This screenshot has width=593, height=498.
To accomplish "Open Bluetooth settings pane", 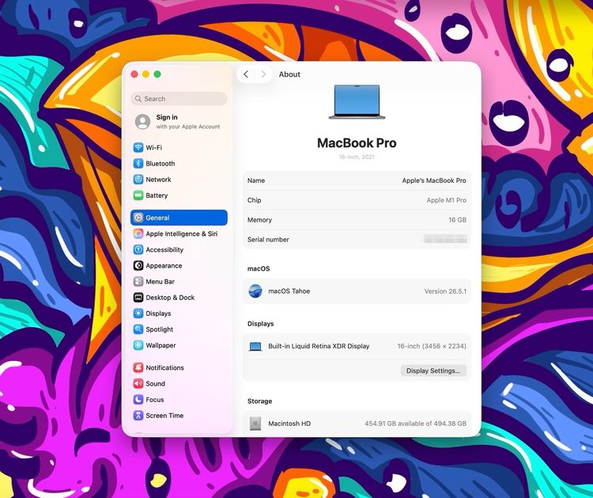I will tap(179, 163).
